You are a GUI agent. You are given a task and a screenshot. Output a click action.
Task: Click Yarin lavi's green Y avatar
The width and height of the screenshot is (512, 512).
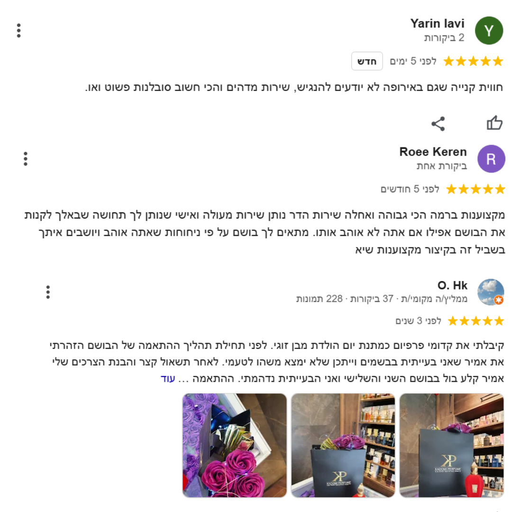click(x=489, y=31)
